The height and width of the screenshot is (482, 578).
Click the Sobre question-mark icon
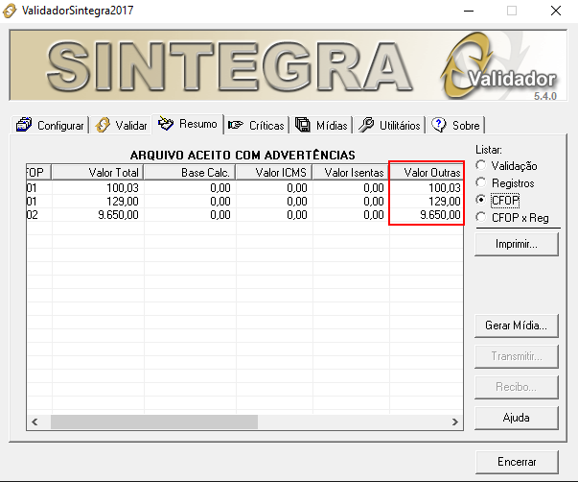439,125
